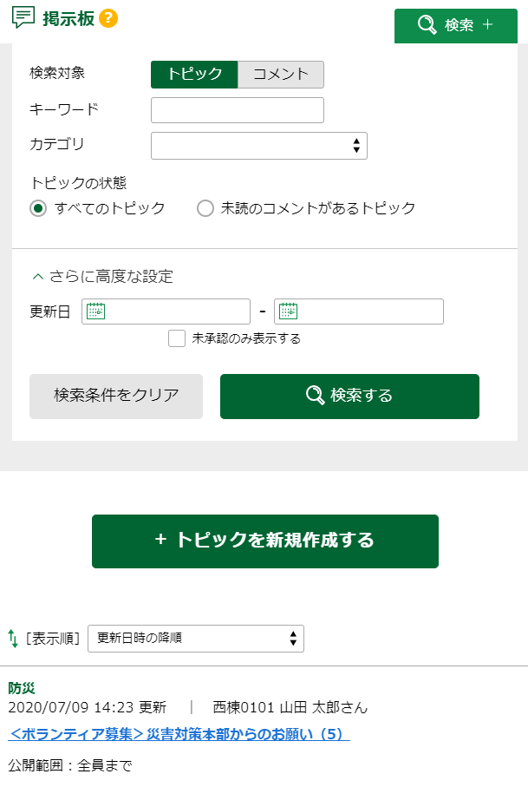This screenshot has height=787, width=528.
Task: Click the yellow help question mark icon
Action: [108, 18]
